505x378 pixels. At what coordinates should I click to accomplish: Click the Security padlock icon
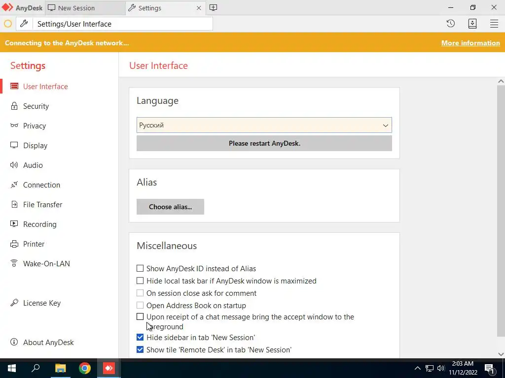click(x=14, y=106)
